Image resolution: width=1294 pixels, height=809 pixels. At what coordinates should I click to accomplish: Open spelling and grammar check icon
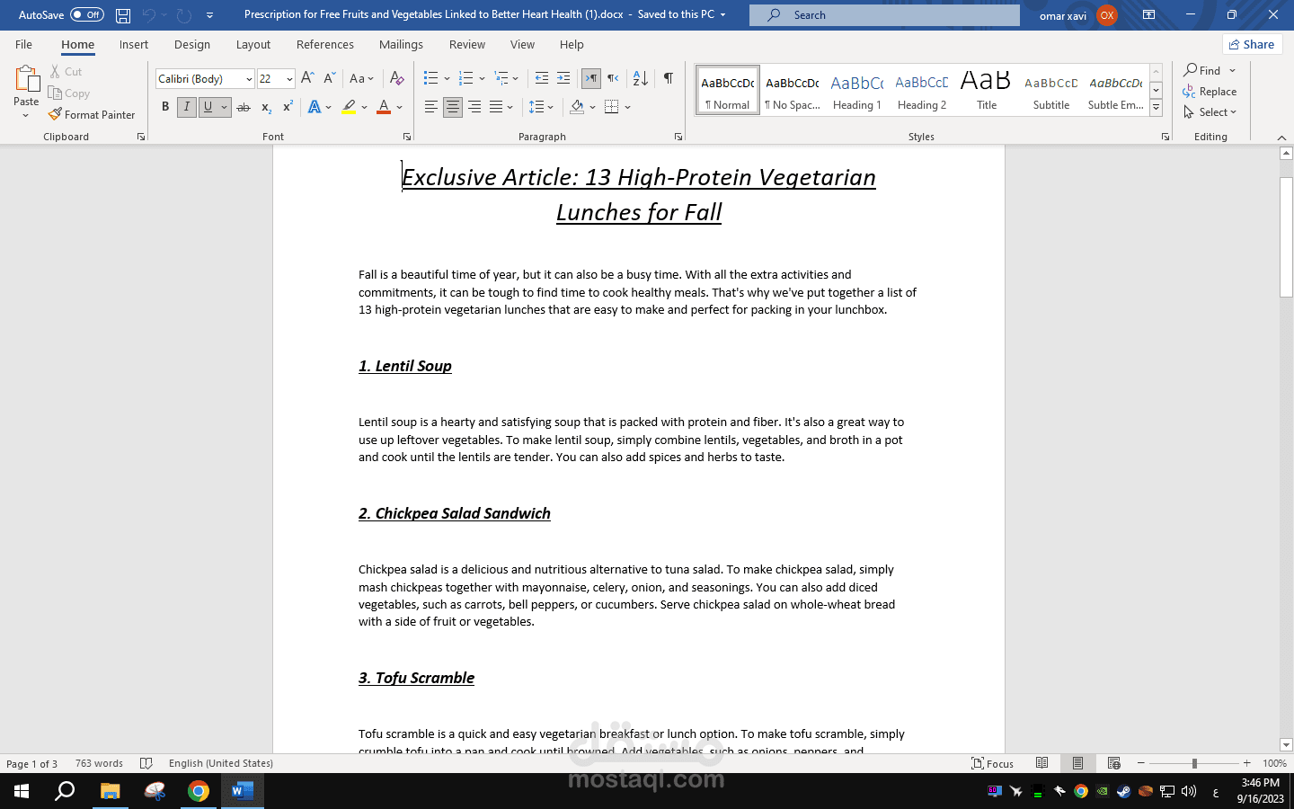click(146, 763)
